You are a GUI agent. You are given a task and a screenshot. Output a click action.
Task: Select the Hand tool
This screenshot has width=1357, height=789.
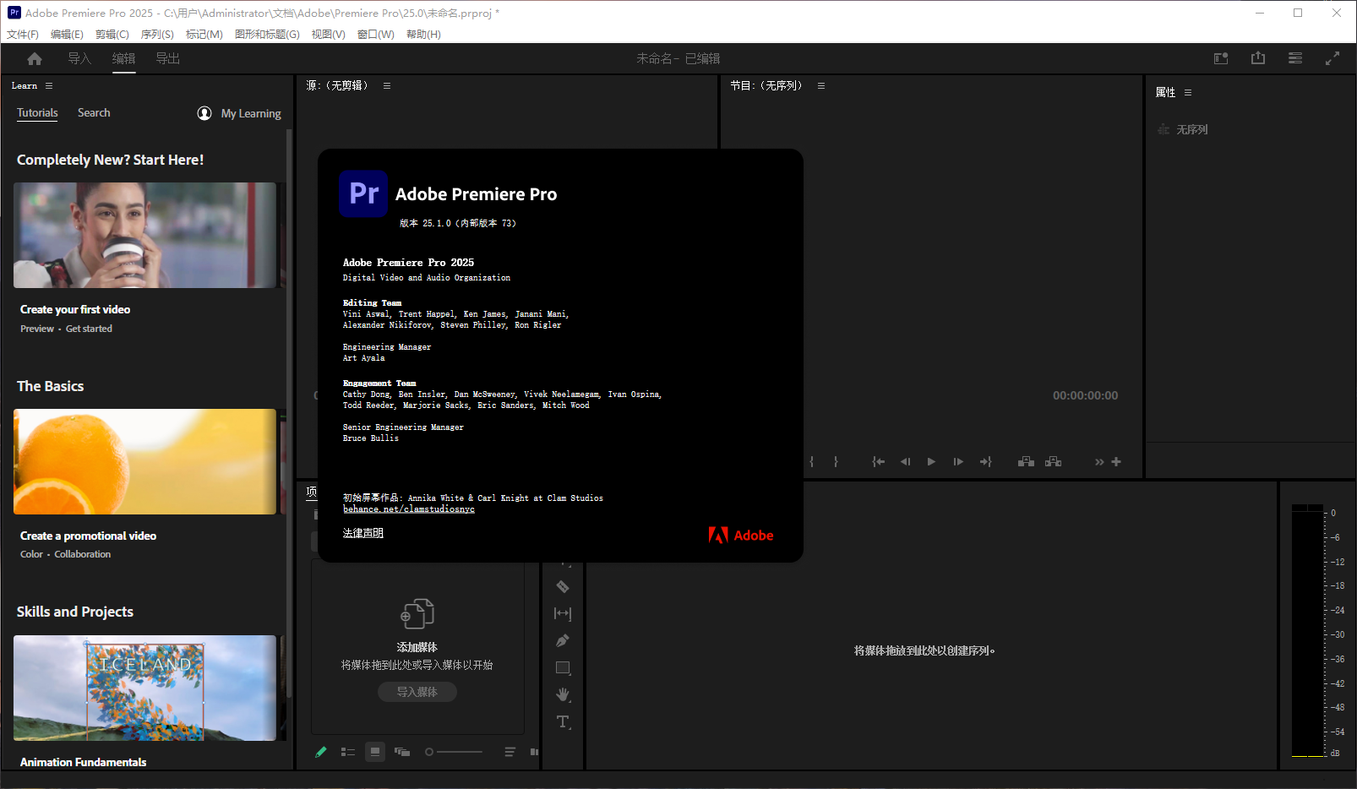click(x=563, y=694)
